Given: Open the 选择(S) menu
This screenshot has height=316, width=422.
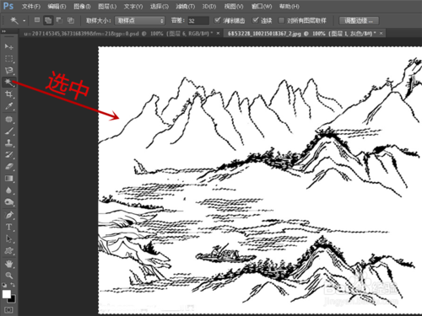Looking at the screenshot, I should 160,6.
